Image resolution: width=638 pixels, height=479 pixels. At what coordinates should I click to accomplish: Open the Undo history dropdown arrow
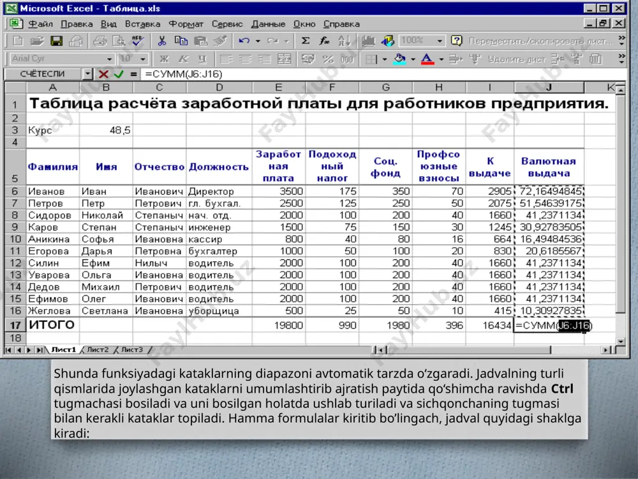258,41
